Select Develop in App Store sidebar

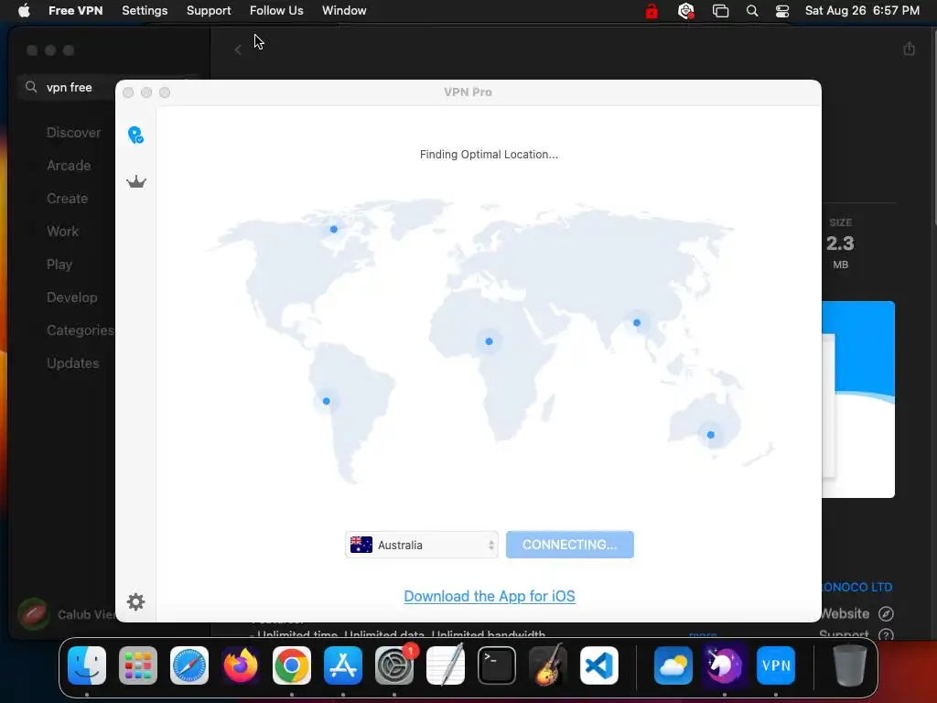pos(71,297)
